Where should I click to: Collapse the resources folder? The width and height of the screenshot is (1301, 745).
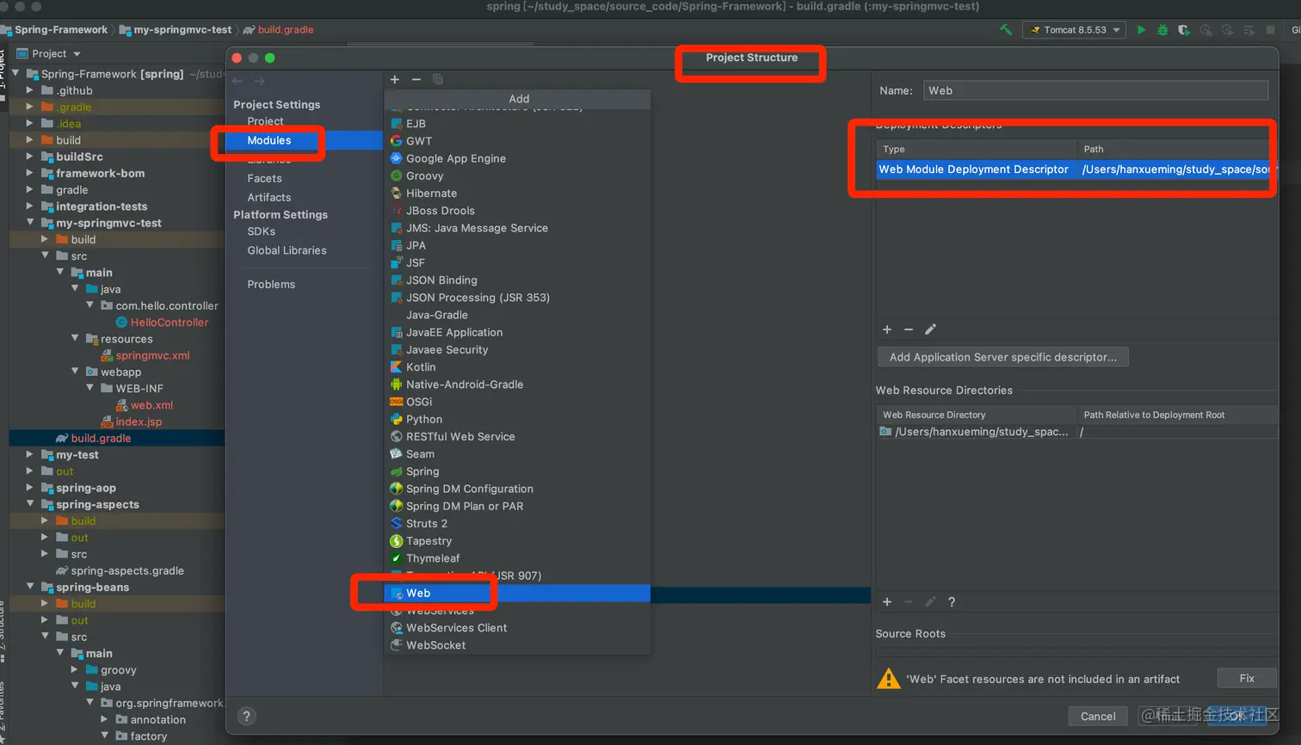click(76, 339)
